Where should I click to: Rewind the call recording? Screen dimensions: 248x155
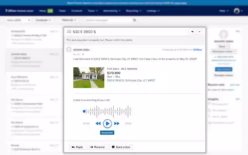coord(98,124)
